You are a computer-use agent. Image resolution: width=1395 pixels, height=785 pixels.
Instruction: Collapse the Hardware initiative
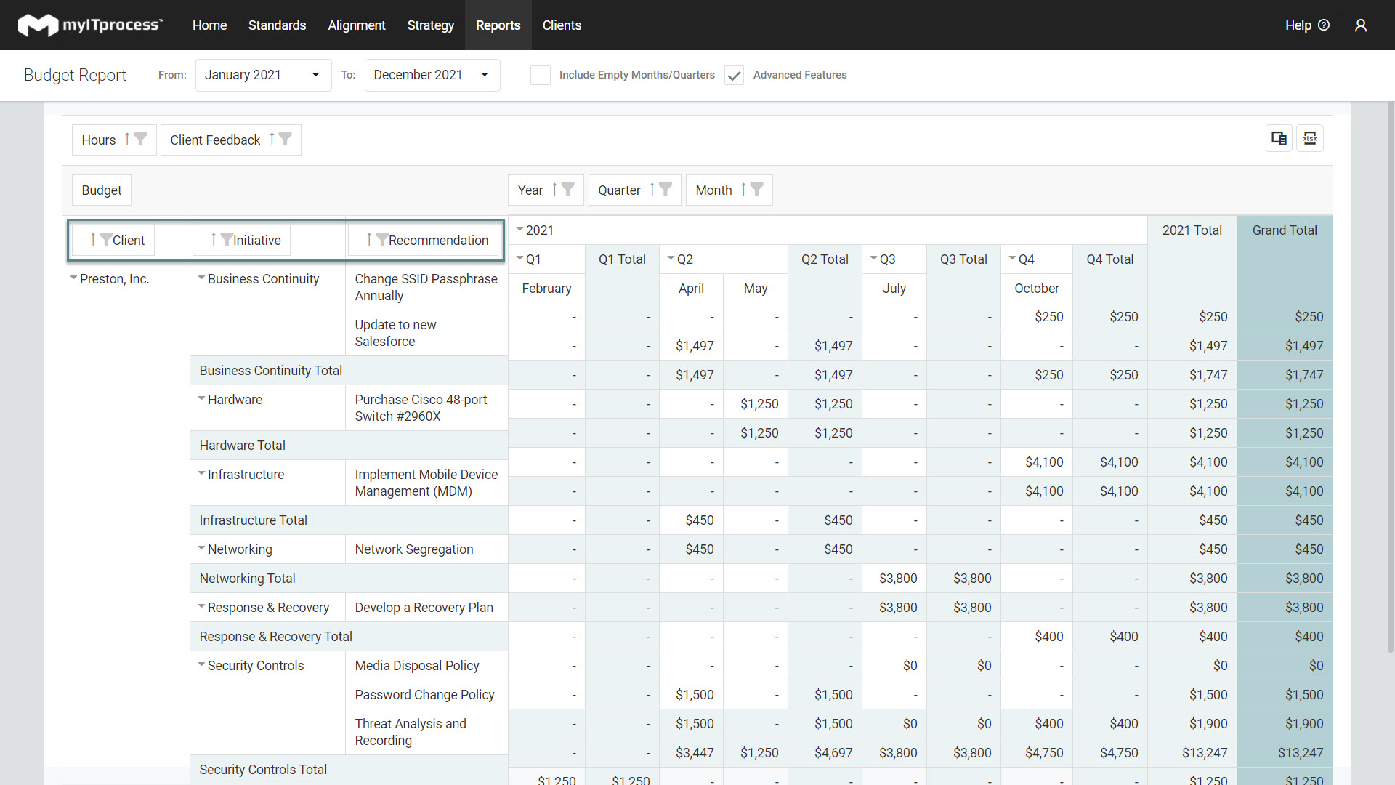pos(201,398)
